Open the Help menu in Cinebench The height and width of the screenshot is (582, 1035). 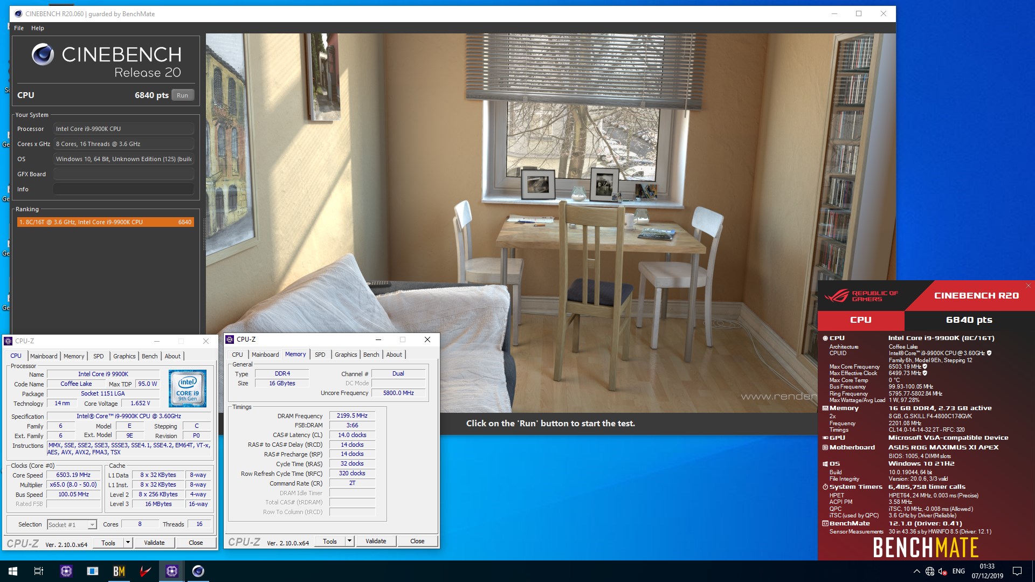38,28
